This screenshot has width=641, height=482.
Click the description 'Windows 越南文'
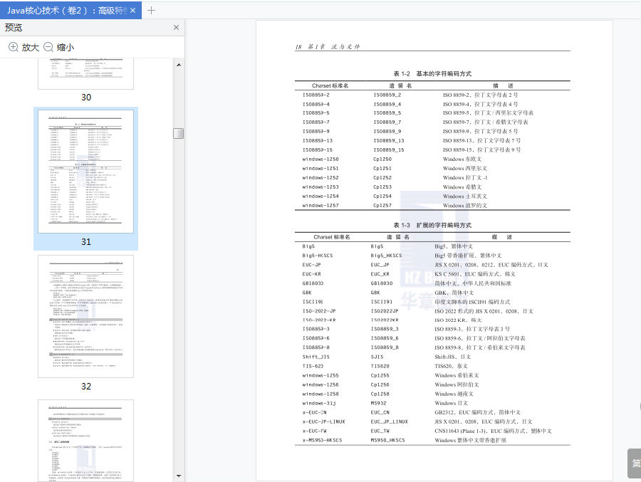pyautogui.click(x=454, y=394)
